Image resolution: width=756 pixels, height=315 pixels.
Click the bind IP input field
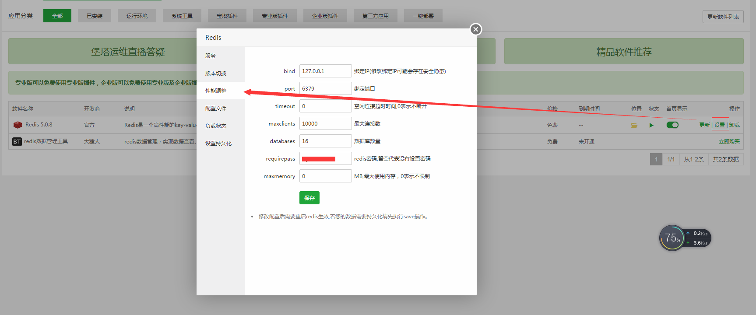(x=325, y=71)
